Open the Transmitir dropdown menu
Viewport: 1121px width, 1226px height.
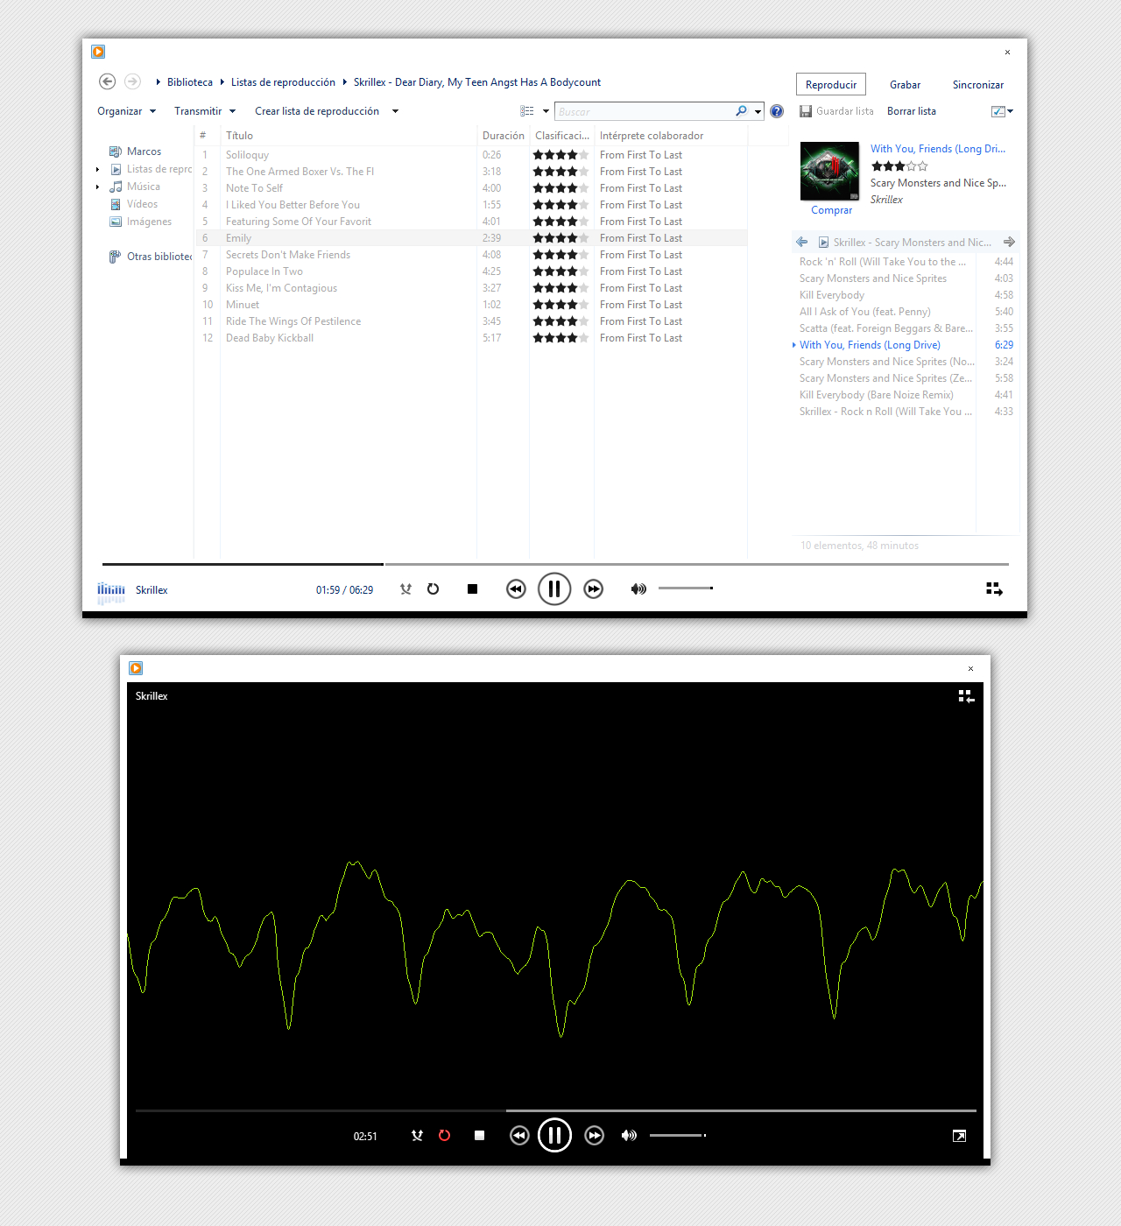[205, 111]
